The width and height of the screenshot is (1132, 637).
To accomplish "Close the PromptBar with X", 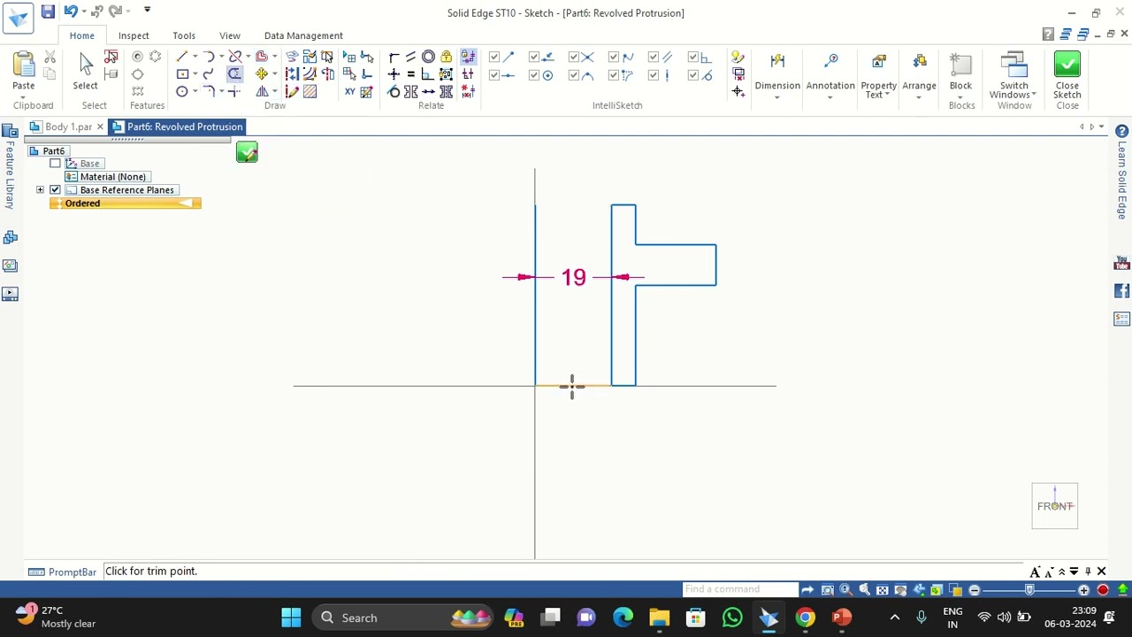I will point(1102,572).
